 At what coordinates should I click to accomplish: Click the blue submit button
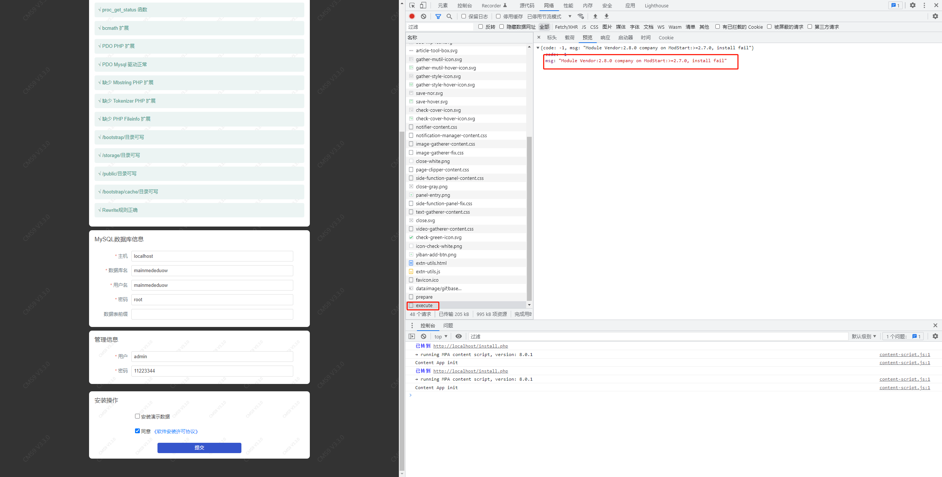pyautogui.click(x=199, y=448)
